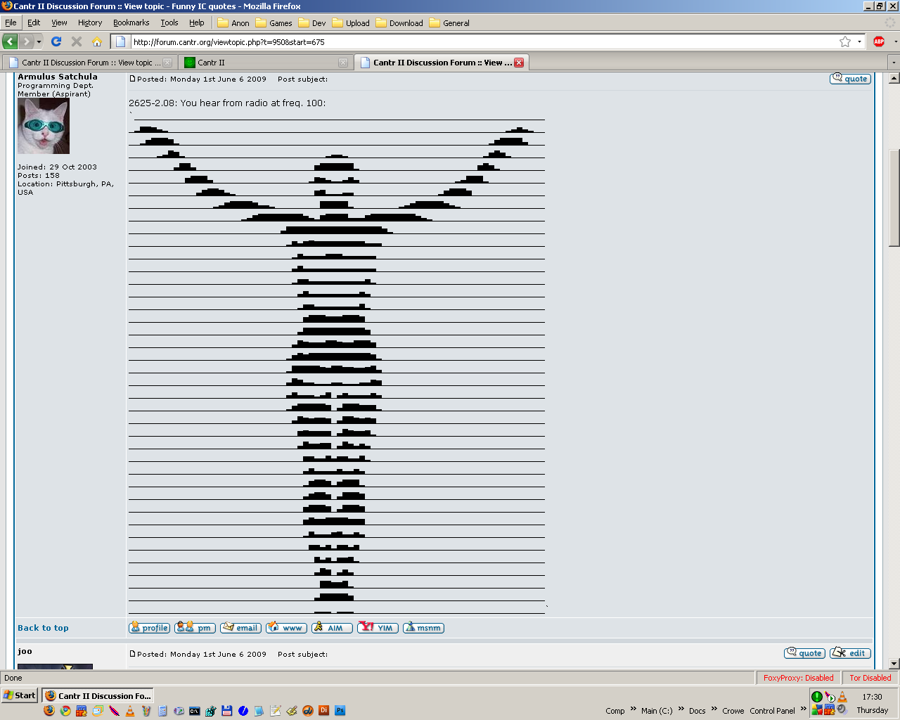
Task: Expand the Download bookmarks folder
Action: pos(399,23)
